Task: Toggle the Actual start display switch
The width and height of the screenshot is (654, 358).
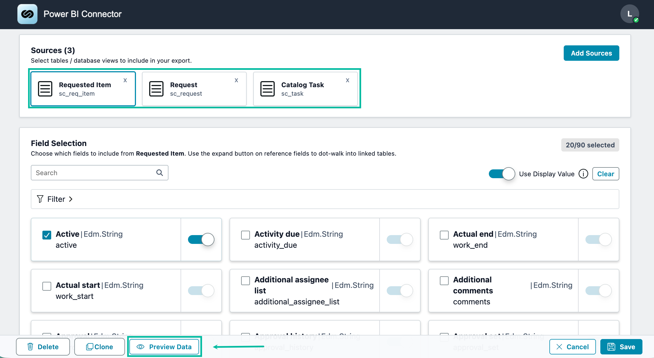Action: 201,291
